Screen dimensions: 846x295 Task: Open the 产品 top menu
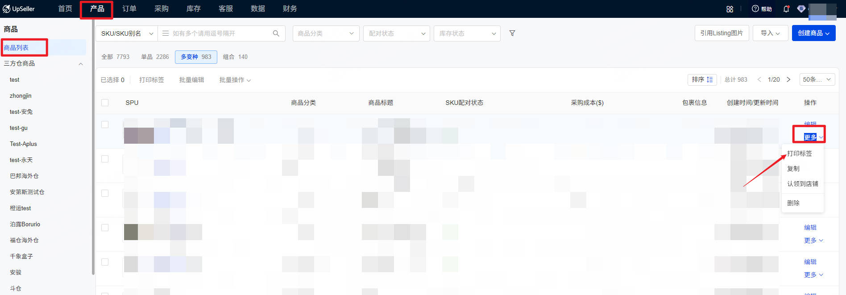(x=97, y=8)
